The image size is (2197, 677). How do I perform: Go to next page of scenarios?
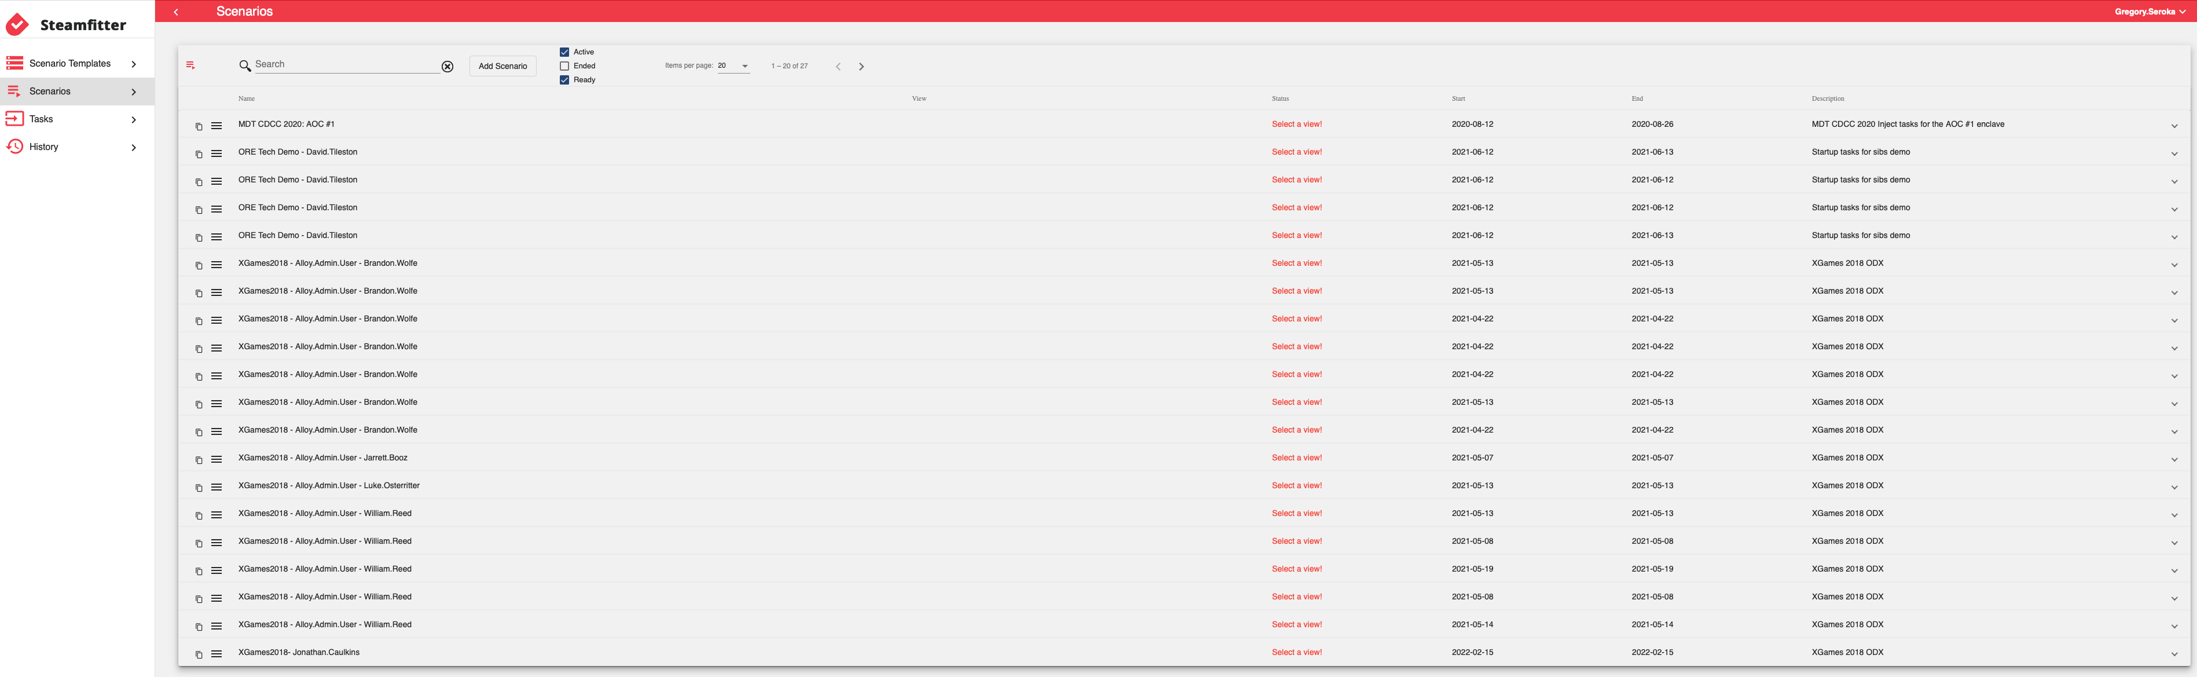860,67
